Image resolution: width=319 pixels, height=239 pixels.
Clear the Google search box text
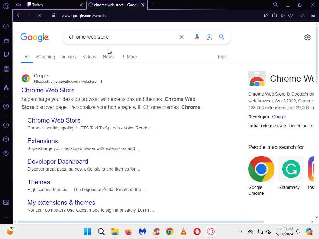click(182, 37)
